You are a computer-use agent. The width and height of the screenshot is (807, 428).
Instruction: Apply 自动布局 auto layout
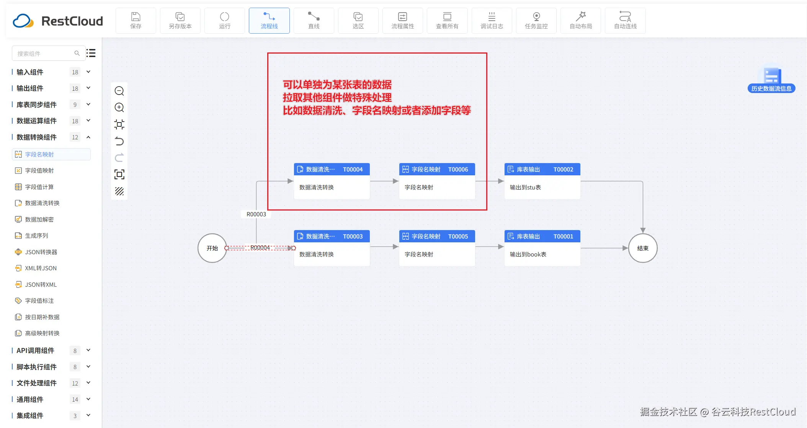(x=581, y=21)
